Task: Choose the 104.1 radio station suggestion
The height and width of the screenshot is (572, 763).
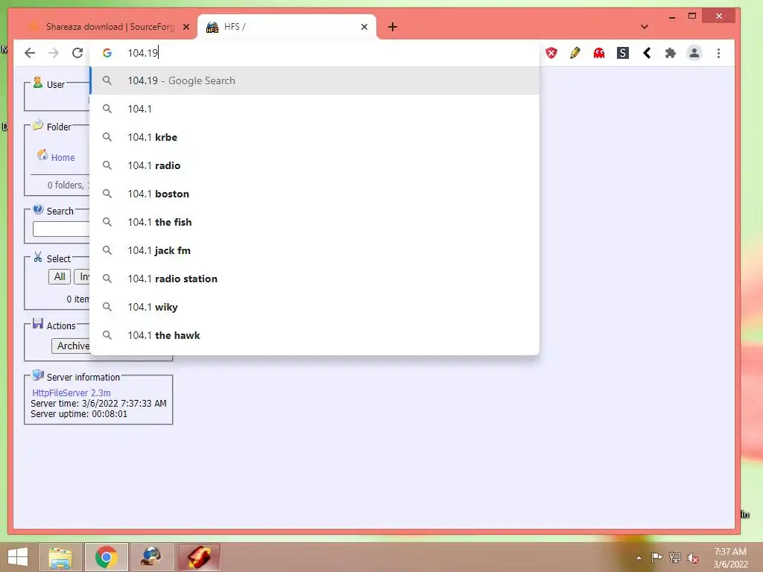Action: pyautogui.click(x=315, y=279)
